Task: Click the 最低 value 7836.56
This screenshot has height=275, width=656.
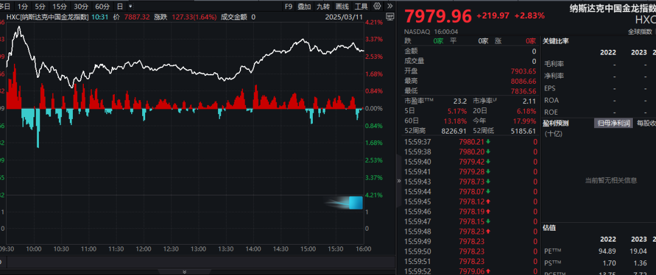Action: click(x=523, y=90)
